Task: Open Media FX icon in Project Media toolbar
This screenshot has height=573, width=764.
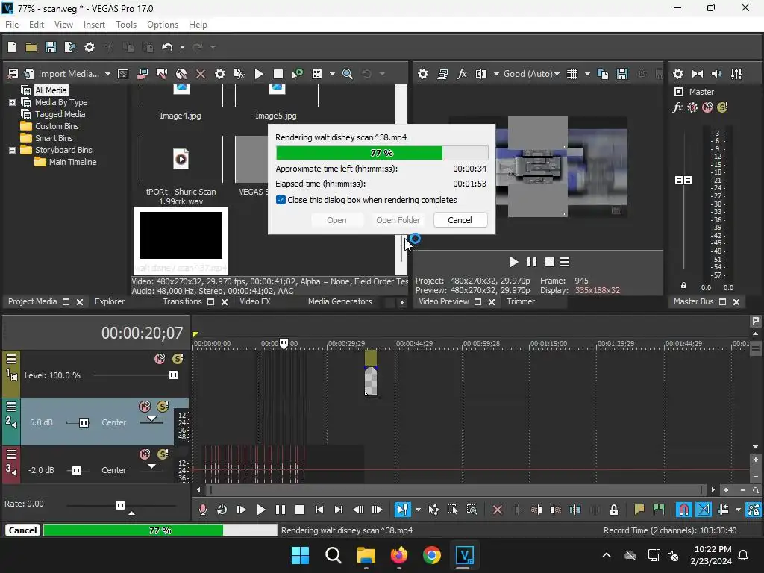Action: point(239,74)
